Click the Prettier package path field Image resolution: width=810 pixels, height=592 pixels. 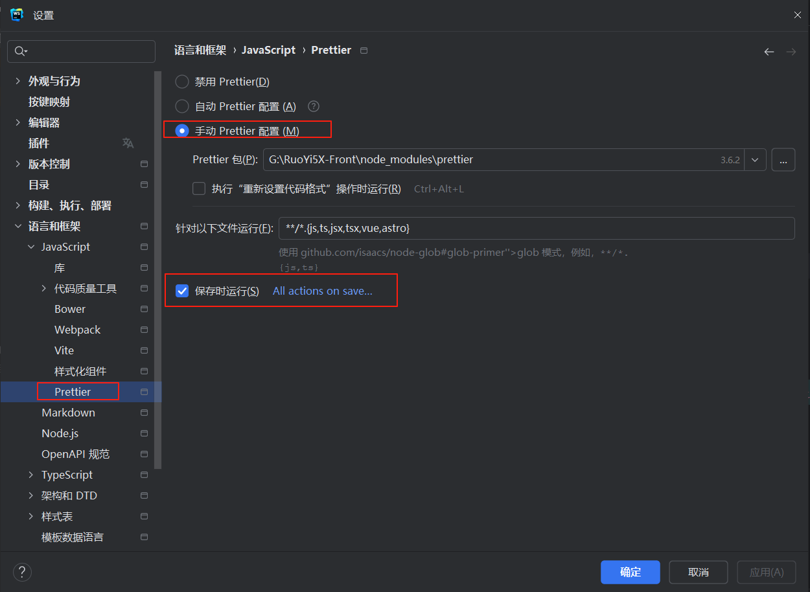[504, 159]
